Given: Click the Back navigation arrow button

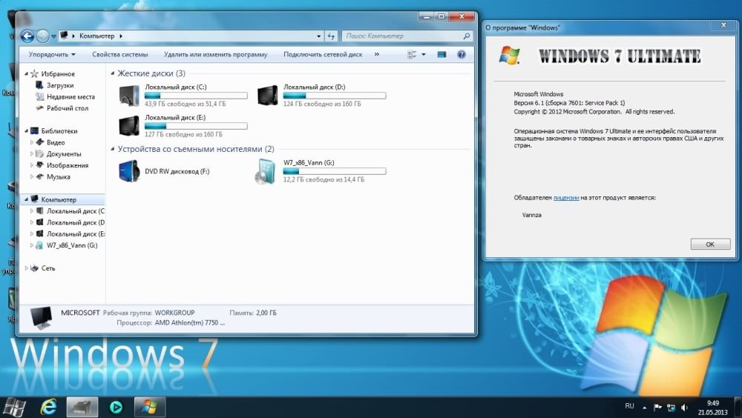Looking at the screenshot, I should pos(27,36).
